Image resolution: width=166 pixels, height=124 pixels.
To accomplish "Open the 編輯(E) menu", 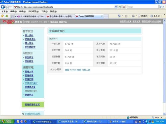I will 13,12.
